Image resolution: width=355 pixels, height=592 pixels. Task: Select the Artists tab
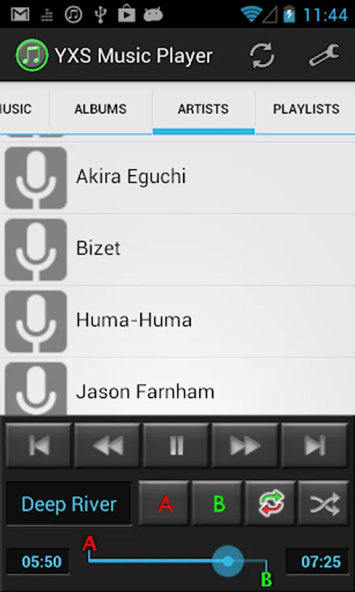203,109
